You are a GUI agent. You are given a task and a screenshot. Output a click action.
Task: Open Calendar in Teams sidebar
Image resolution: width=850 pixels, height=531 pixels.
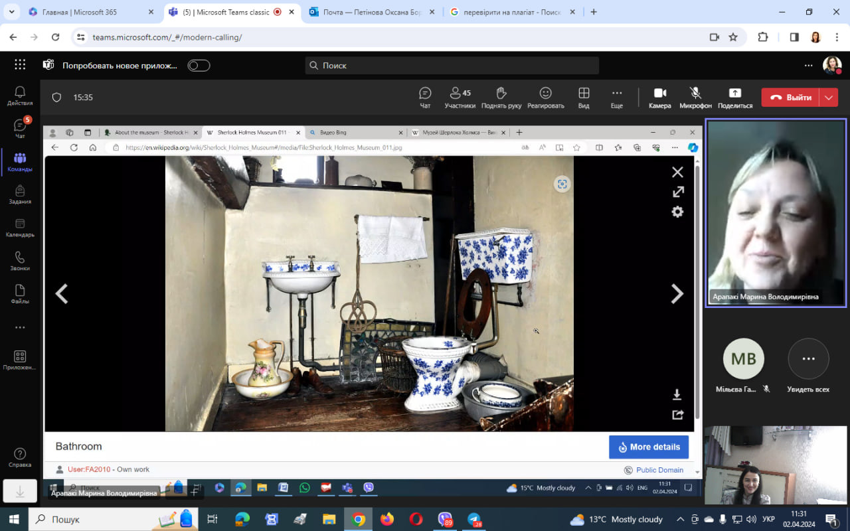(20, 228)
